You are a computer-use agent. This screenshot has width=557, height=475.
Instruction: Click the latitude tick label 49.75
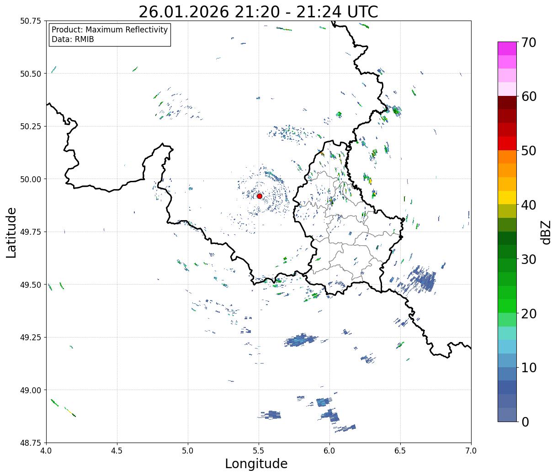click(x=31, y=232)
